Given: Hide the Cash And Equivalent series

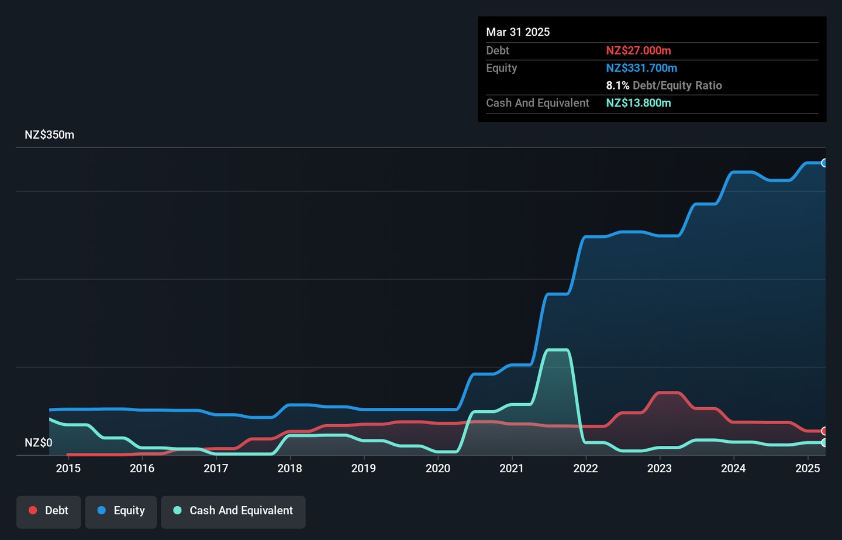Looking at the screenshot, I should [x=233, y=511].
